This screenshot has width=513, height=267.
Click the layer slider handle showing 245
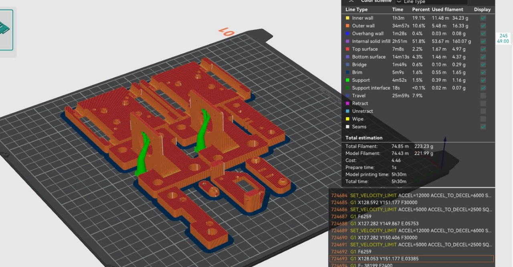(503, 38)
